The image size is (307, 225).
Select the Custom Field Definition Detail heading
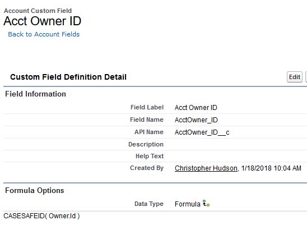tap(68, 77)
